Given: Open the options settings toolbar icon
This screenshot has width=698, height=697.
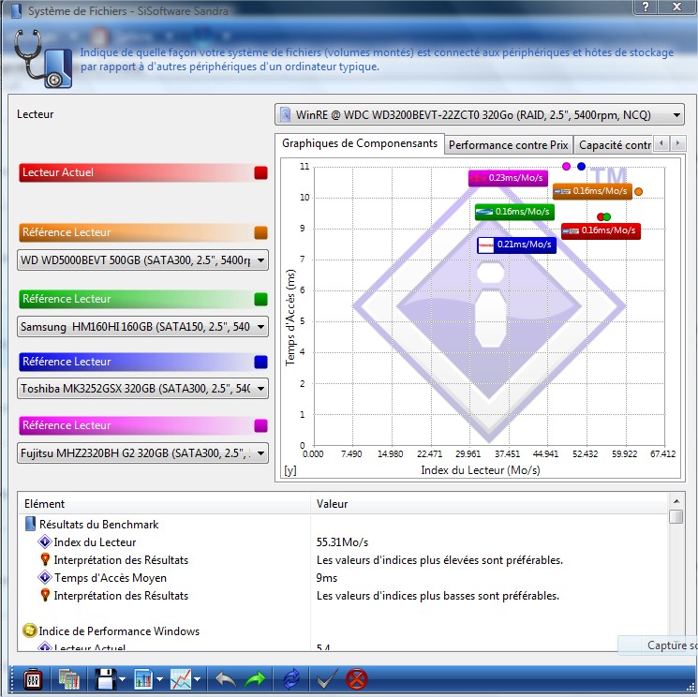Looking at the screenshot, I should coord(33,679).
